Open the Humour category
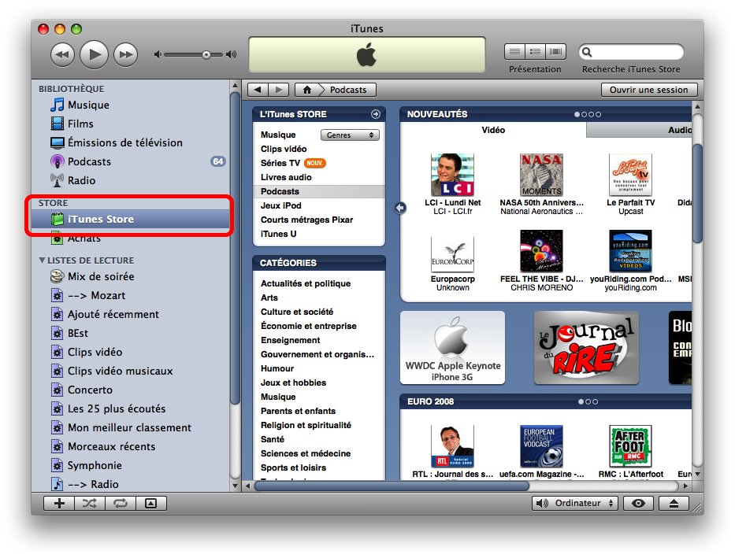Screen dimensions: 735x558 click(x=277, y=368)
